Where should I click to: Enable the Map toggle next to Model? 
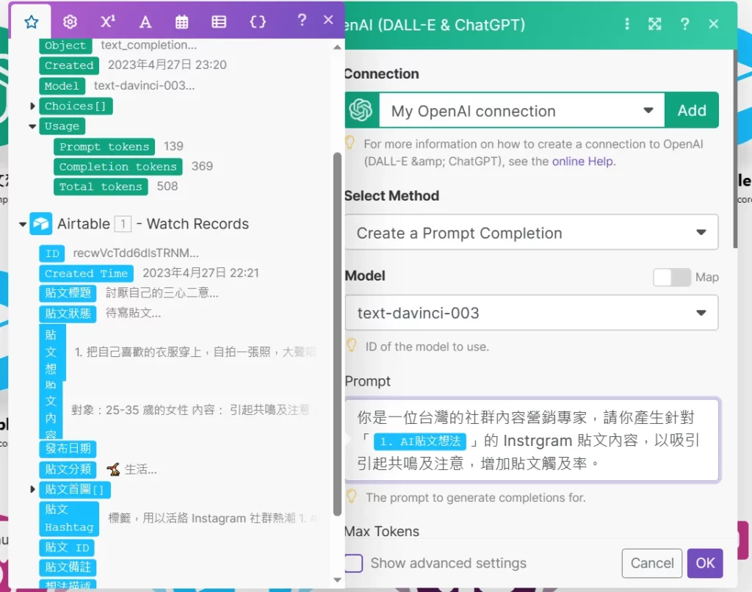pyautogui.click(x=670, y=277)
